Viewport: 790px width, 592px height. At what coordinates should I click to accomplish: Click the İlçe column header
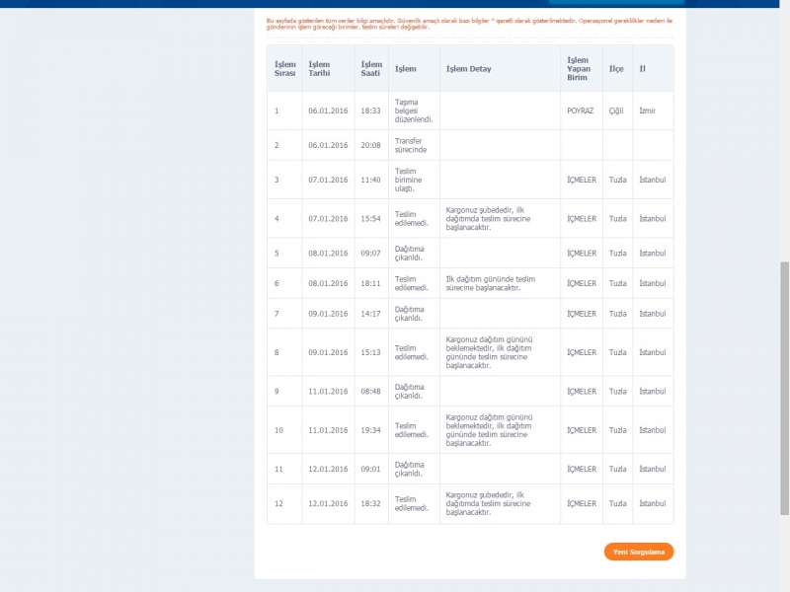coord(616,69)
